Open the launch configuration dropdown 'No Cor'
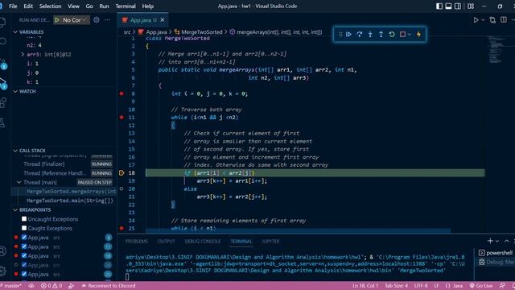Screen dimensions: 515x290 click(x=75, y=20)
